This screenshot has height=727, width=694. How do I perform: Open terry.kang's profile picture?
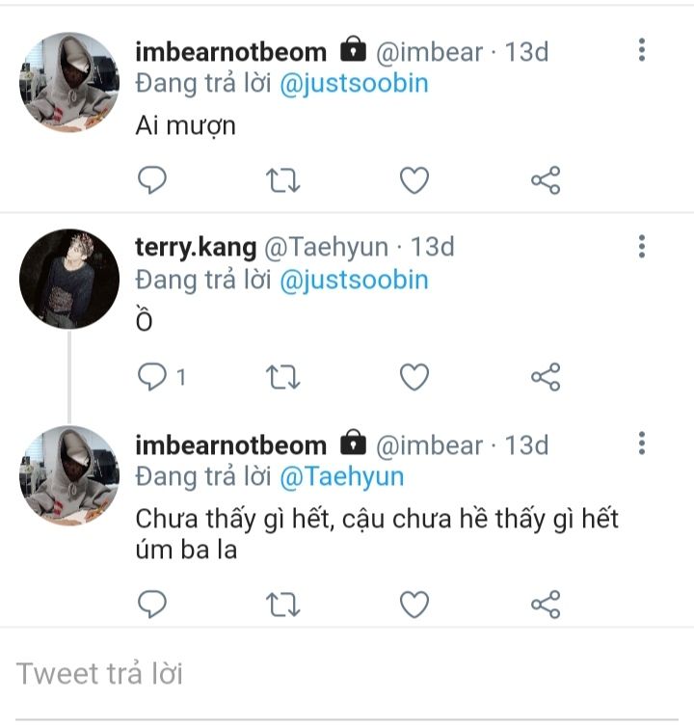coord(69,279)
